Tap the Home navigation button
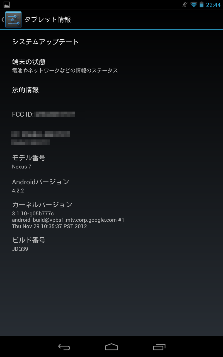 pos(111,347)
